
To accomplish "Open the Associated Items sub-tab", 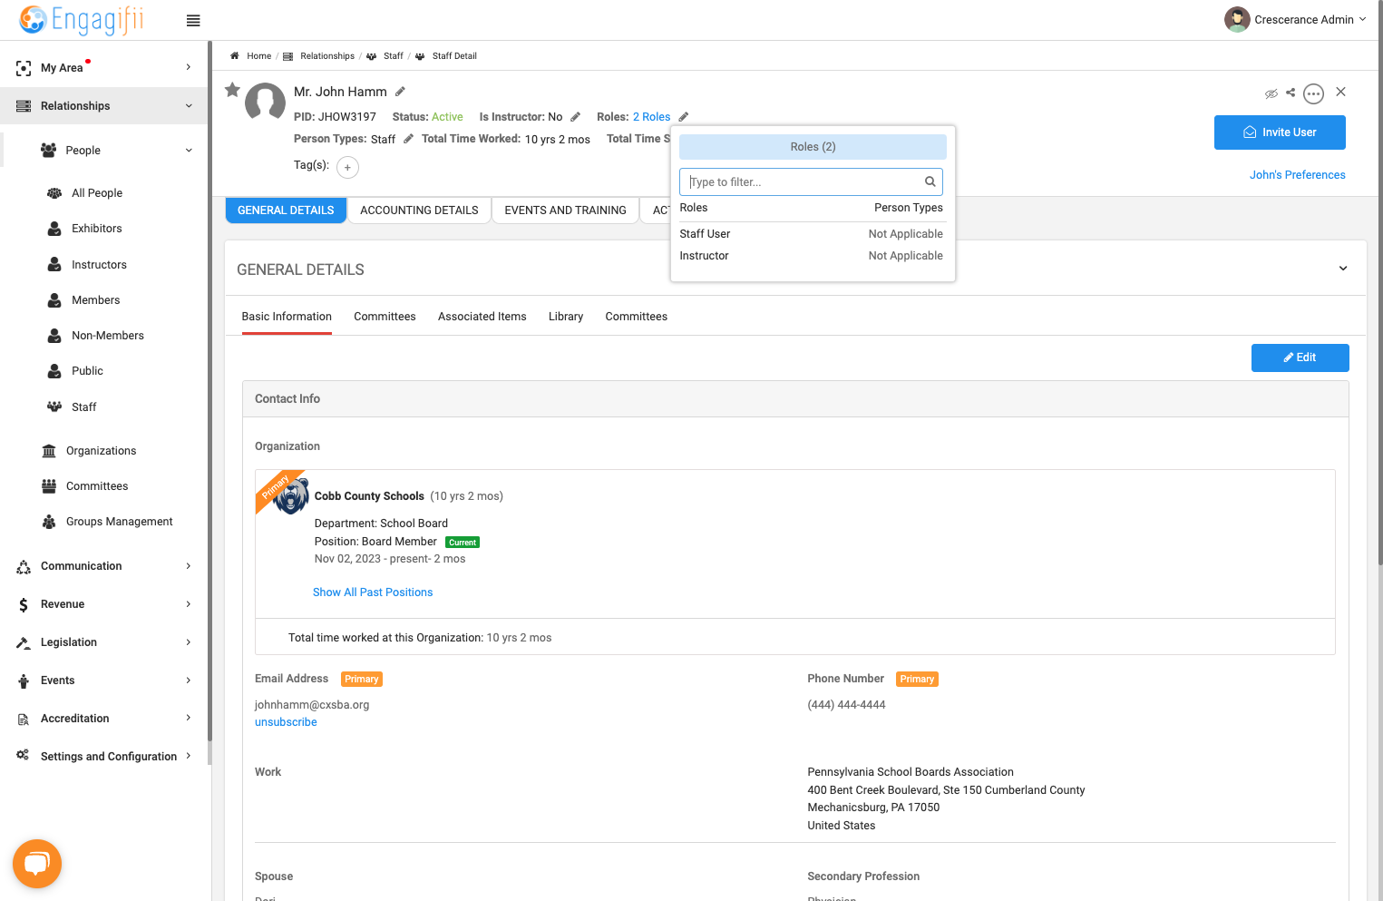I will [x=482, y=317].
